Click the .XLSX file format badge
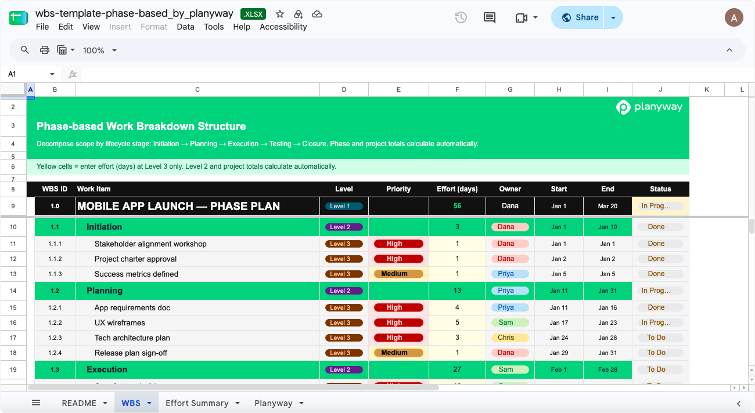Viewport: 755px width, 413px height. click(253, 14)
